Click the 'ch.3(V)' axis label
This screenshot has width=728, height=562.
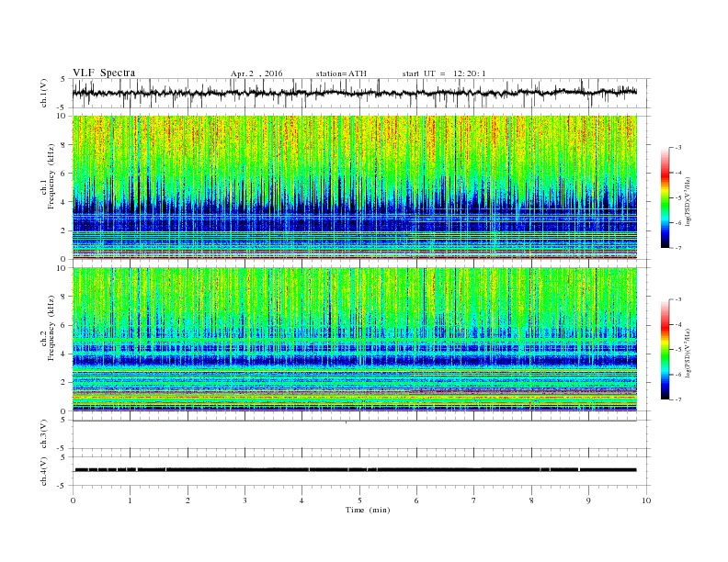(44, 435)
